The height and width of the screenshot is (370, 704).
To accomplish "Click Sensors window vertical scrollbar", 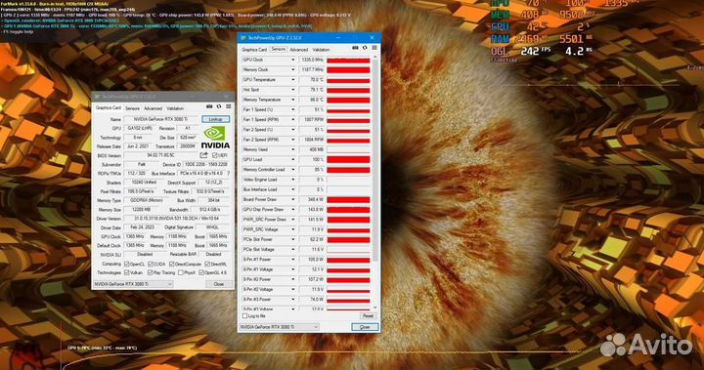I will point(375,159).
